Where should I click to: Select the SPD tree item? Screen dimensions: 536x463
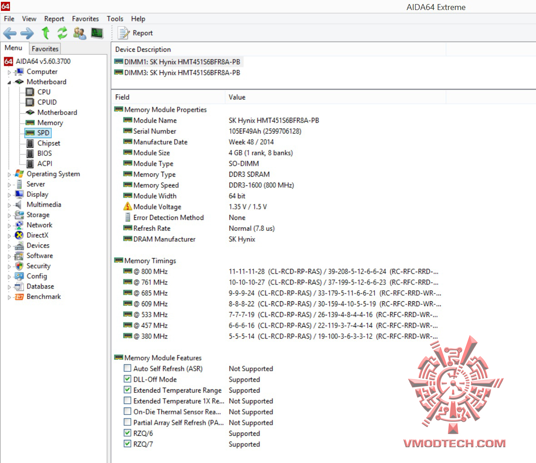[x=38, y=133]
